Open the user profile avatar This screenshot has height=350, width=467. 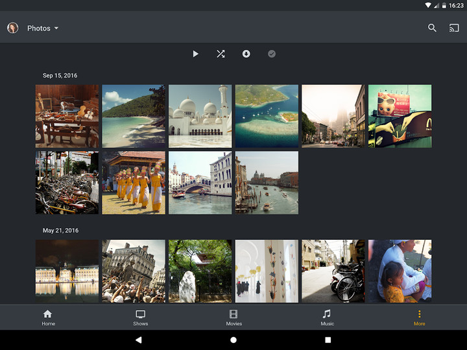[x=12, y=28]
